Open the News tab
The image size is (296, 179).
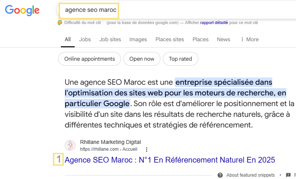(x=224, y=39)
